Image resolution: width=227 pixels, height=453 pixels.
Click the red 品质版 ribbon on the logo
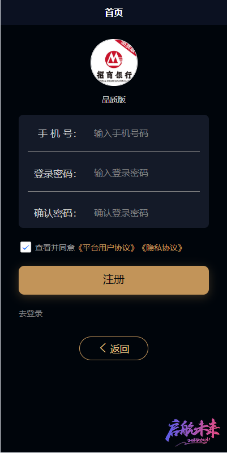tap(127, 46)
